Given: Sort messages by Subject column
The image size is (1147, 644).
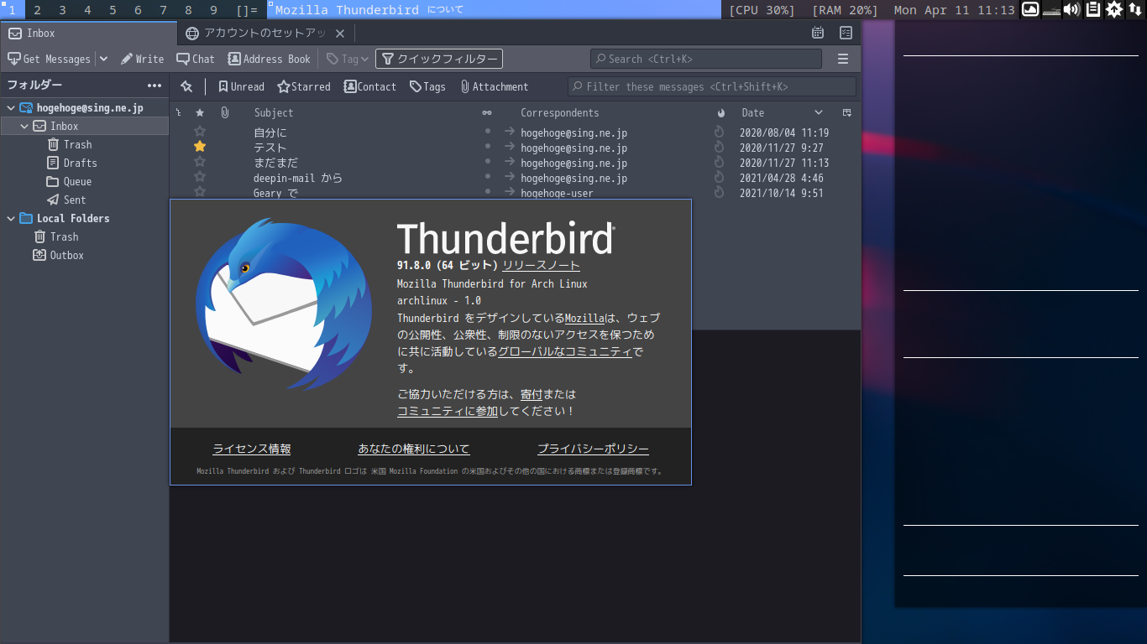Looking at the screenshot, I should (x=274, y=112).
